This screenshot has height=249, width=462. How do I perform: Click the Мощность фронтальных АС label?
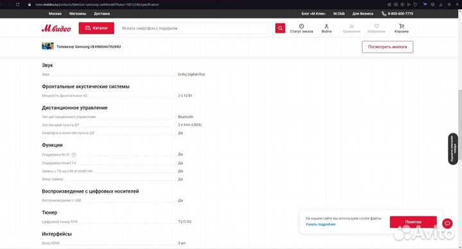pyautogui.click(x=65, y=96)
